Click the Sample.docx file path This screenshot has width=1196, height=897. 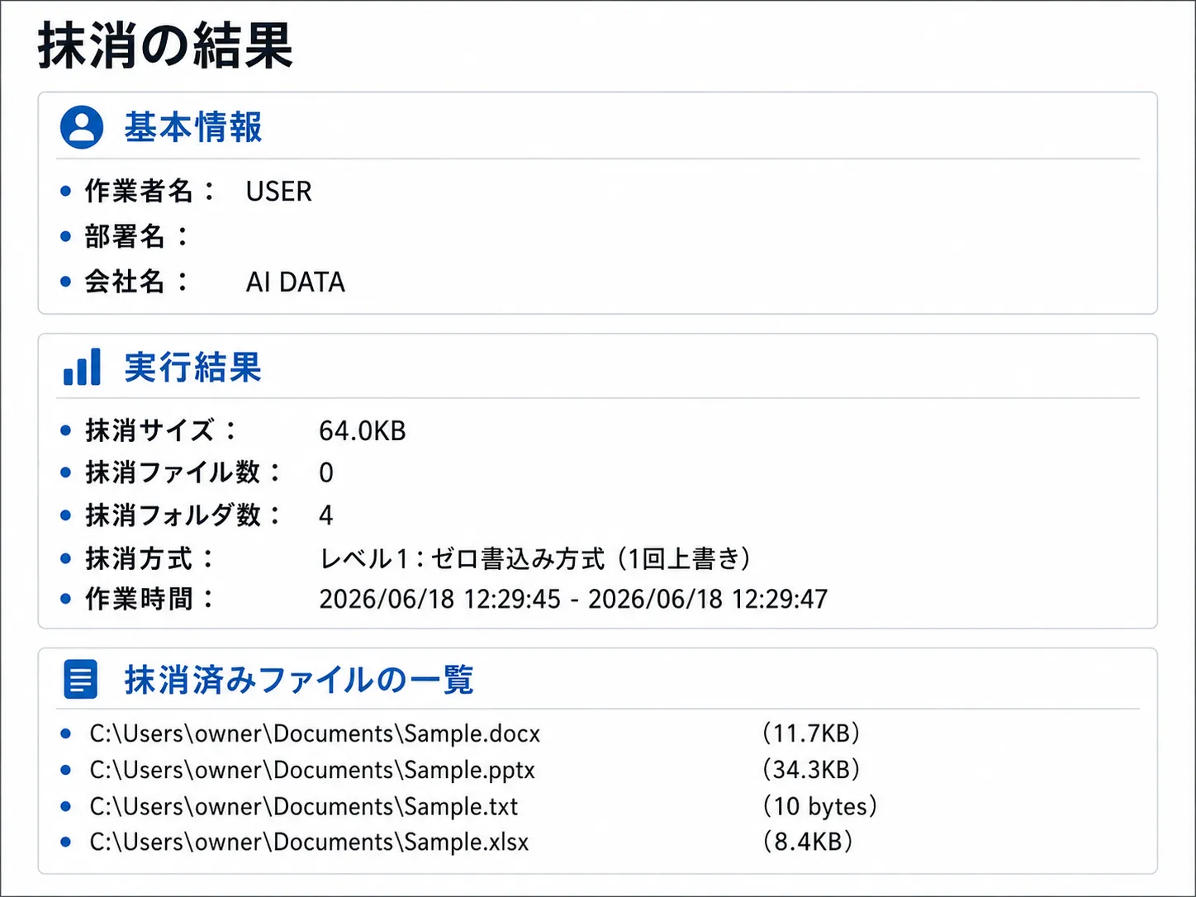point(315,733)
